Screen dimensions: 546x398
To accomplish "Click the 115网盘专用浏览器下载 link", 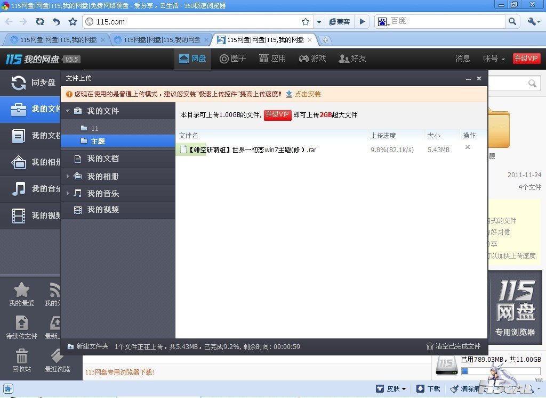I will 120,372.
